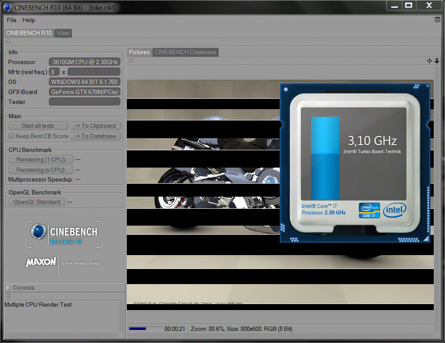This screenshot has width=445, height=343.
Task: Open the CINEBENCH Database tab
Action: [x=185, y=52]
